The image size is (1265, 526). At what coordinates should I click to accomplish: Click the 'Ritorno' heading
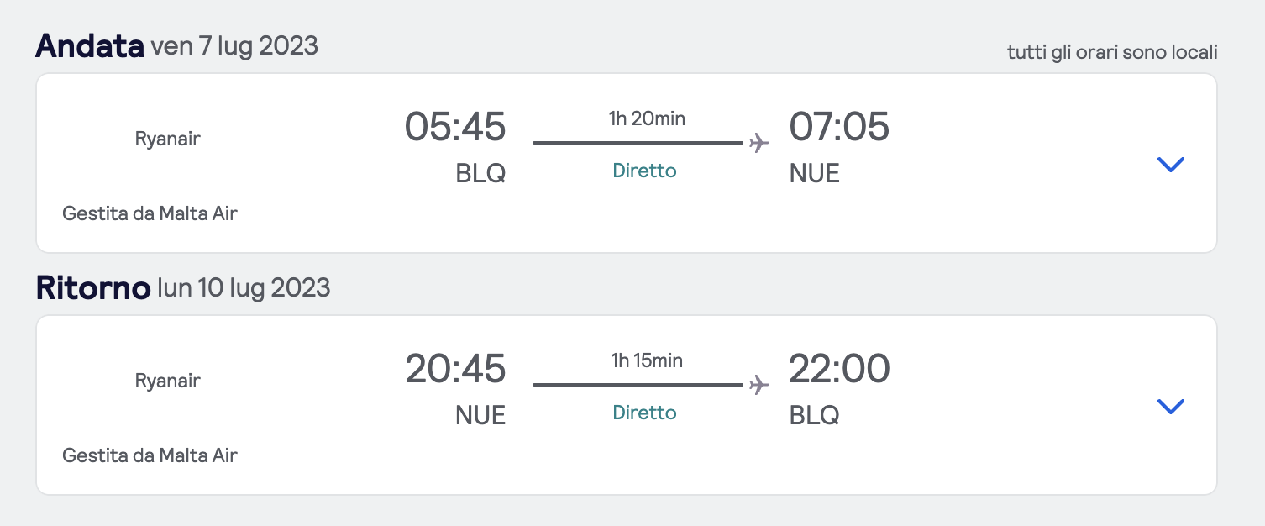[x=92, y=288]
